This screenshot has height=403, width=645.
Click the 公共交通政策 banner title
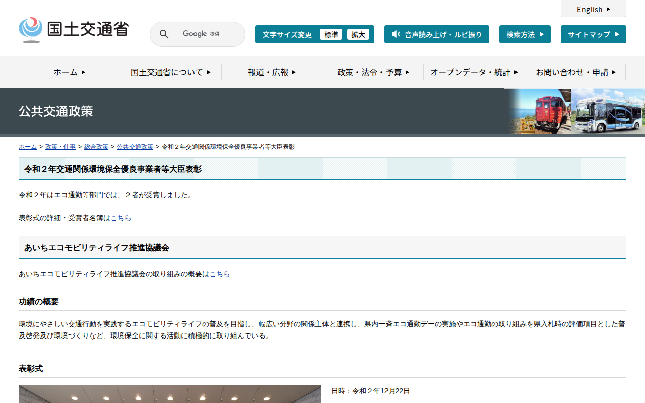pyautogui.click(x=56, y=111)
